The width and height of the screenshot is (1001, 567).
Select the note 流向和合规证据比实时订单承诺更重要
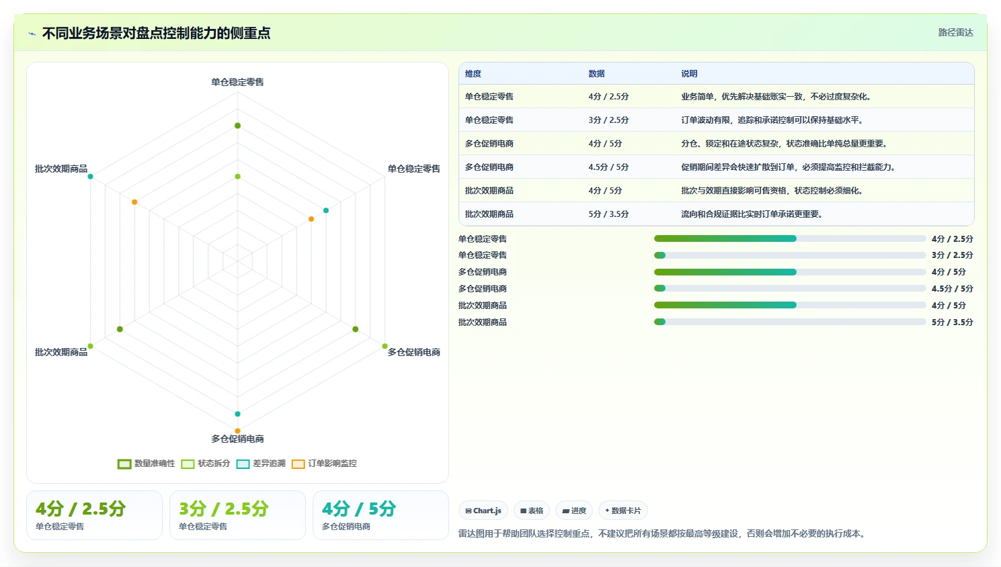pyautogui.click(x=752, y=214)
